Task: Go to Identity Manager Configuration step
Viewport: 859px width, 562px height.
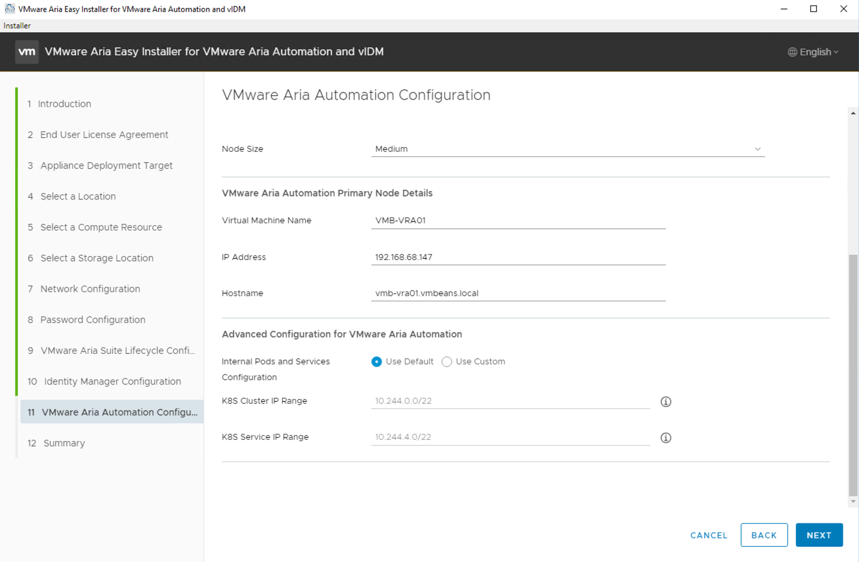Action: (110, 381)
